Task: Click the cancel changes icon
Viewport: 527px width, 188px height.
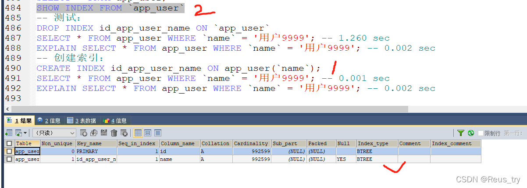Action: [x=124, y=133]
